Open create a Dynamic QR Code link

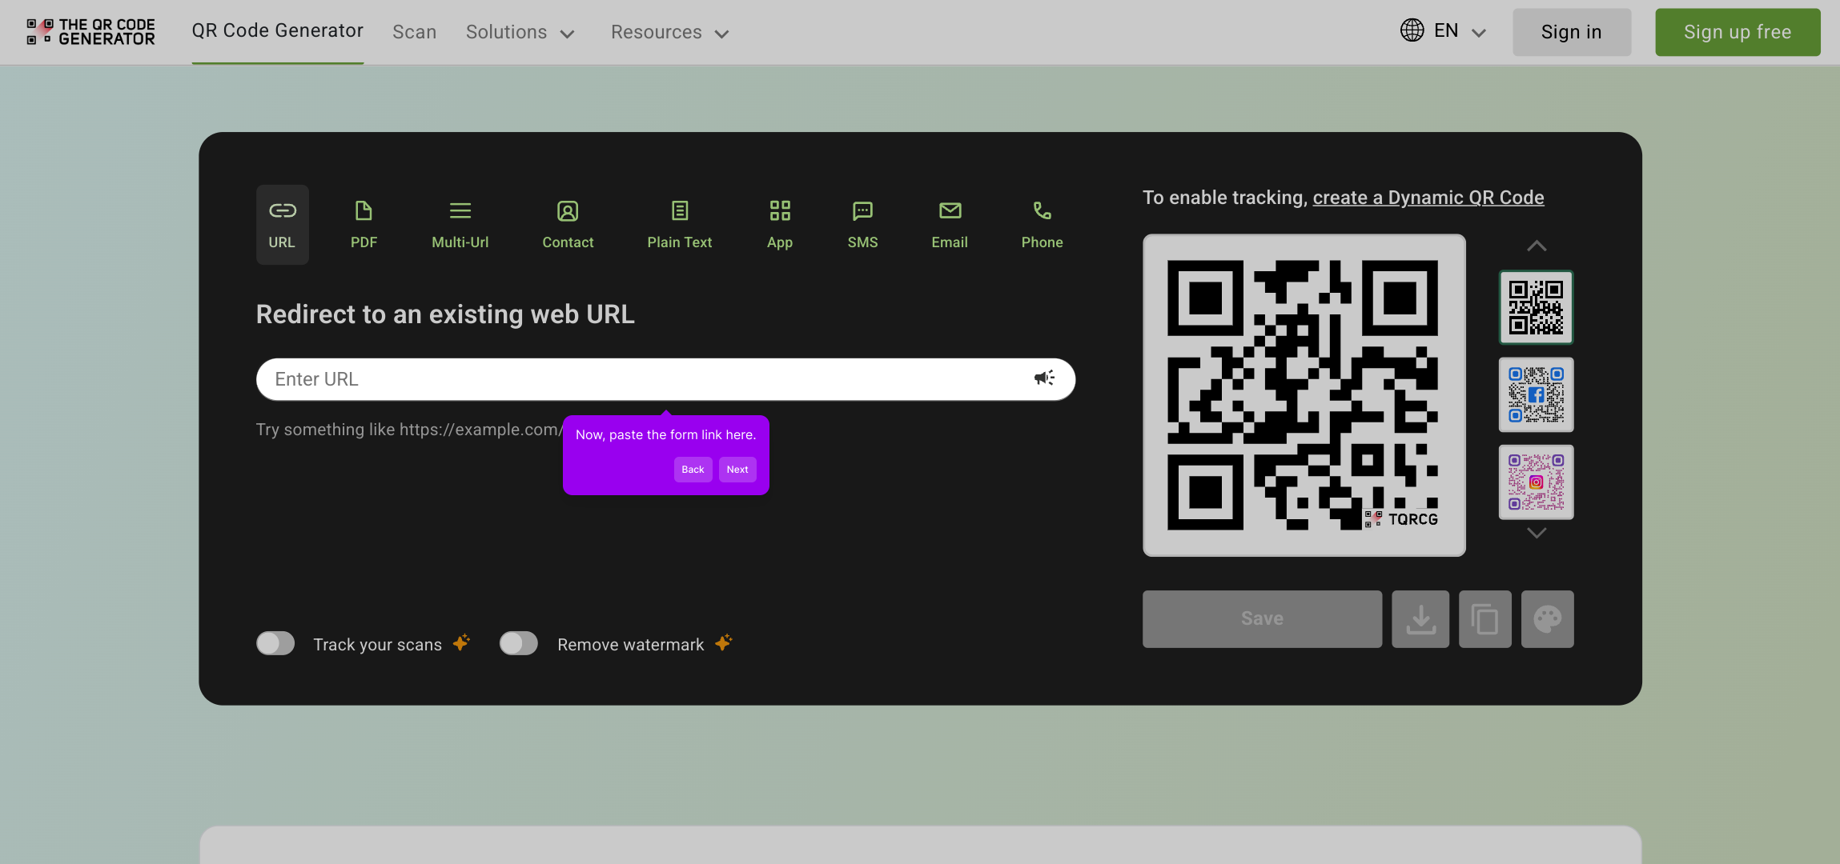point(1428,198)
